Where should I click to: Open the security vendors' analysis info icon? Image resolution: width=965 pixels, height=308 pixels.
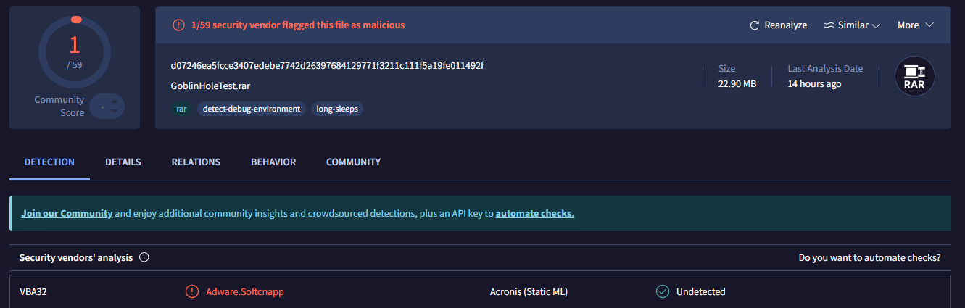click(144, 257)
